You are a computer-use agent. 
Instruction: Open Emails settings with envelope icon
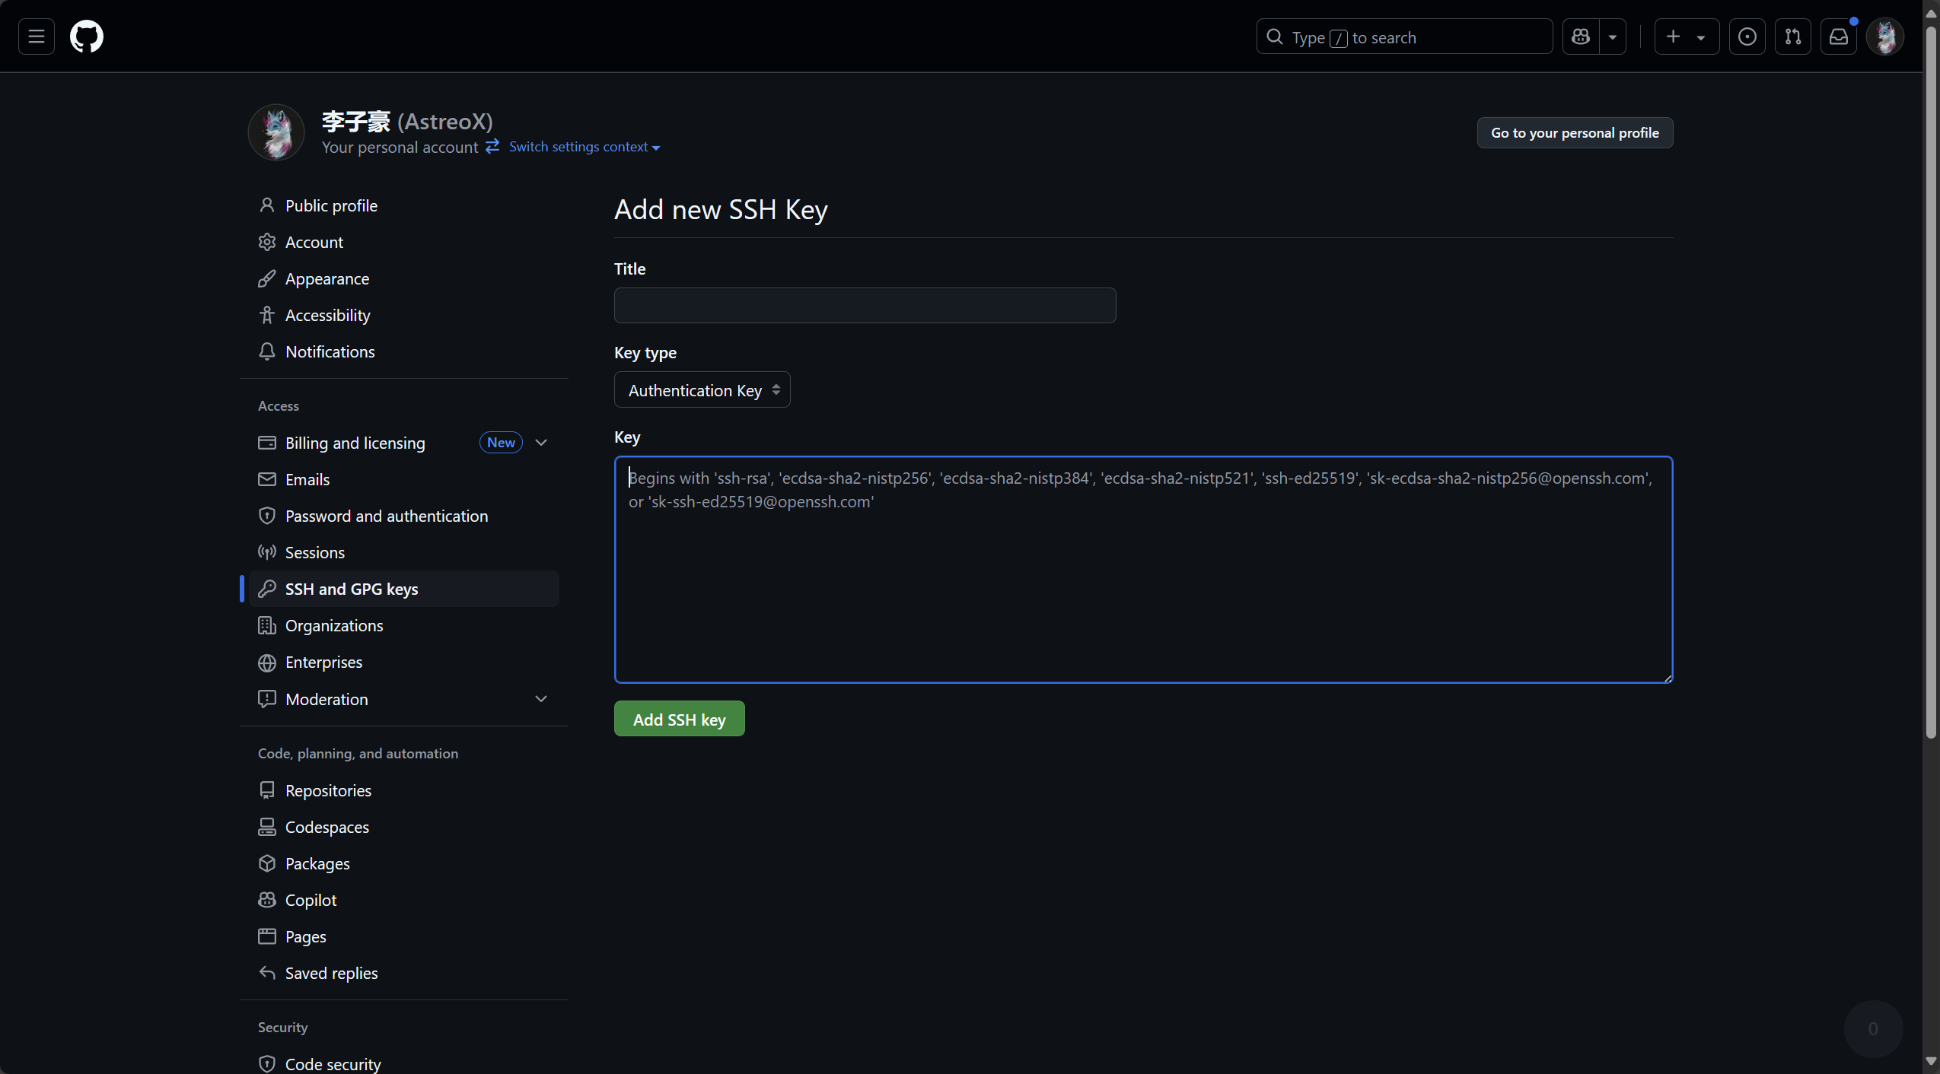[404, 479]
